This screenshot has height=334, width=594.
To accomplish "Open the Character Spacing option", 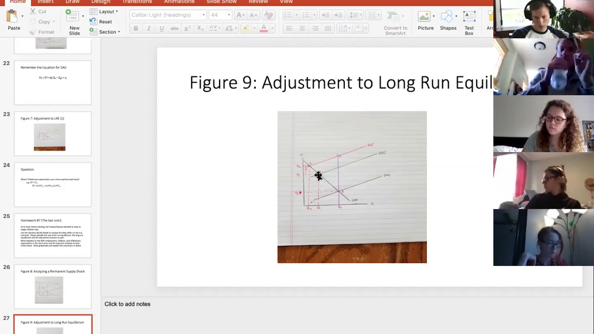I will click(215, 29).
